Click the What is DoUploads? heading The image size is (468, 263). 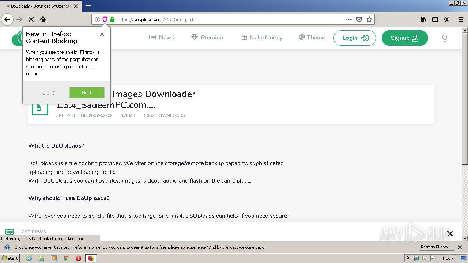(56, 146)
